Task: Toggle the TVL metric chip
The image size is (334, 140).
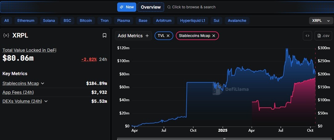Action: [x=161, y=36]
